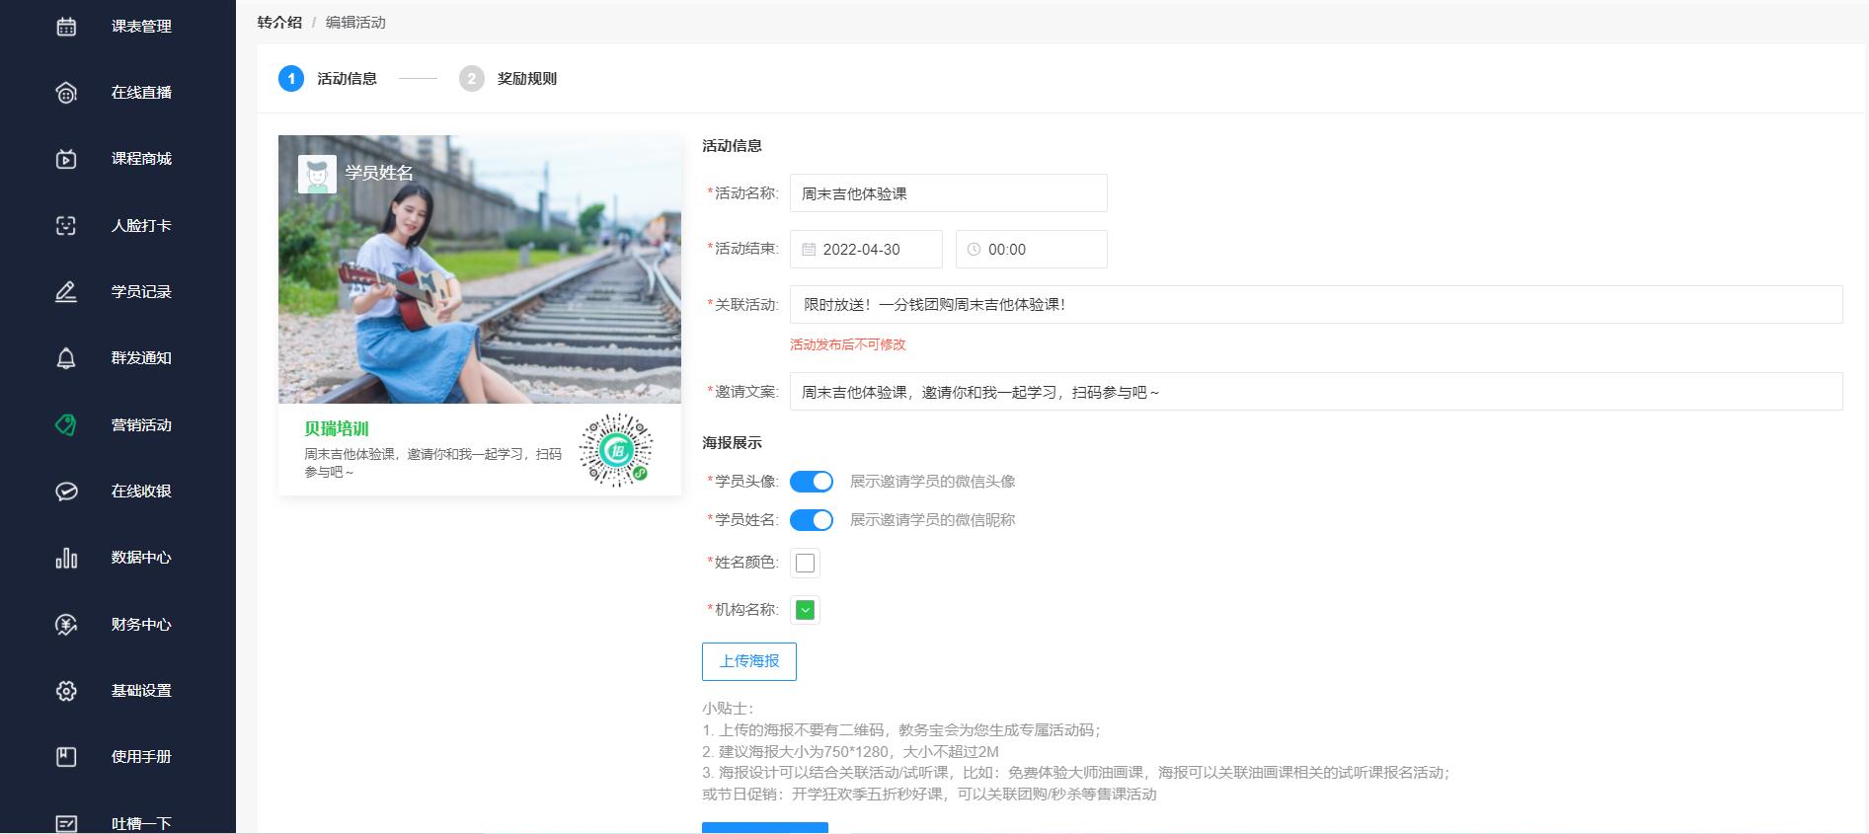Image resolution: width=1869 pixels, height=834 pixels.
Task: Click the 课程商城 video play icon
Action: tap(66, 159)
